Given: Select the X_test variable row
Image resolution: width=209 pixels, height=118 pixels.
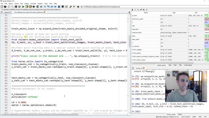Looking at the screenshot, I should [170, 15].
